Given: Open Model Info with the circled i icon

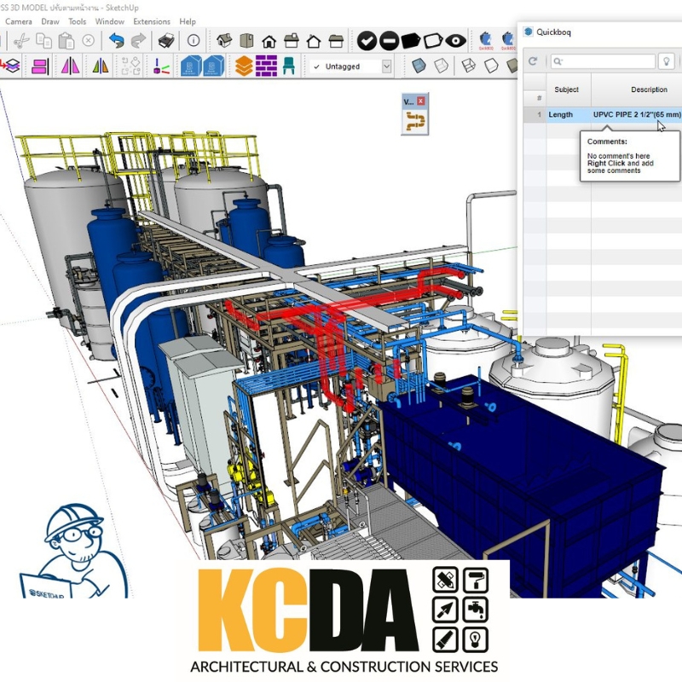Looking at the screenshot, I should coord(194,41).
